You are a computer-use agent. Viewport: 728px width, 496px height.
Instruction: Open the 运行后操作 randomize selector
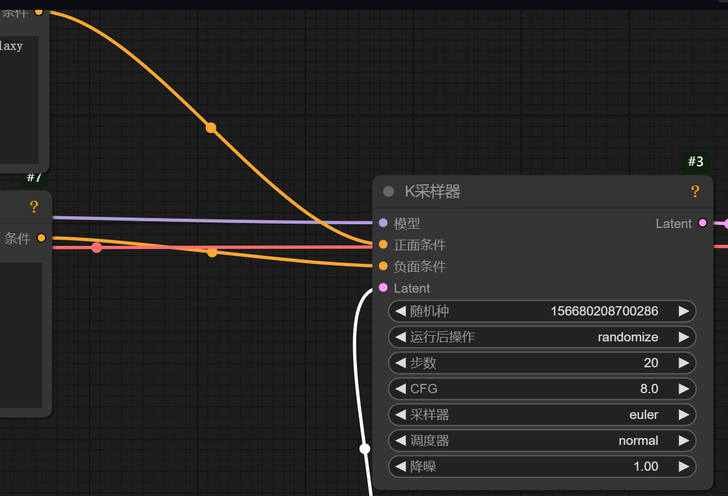(542, 337)
